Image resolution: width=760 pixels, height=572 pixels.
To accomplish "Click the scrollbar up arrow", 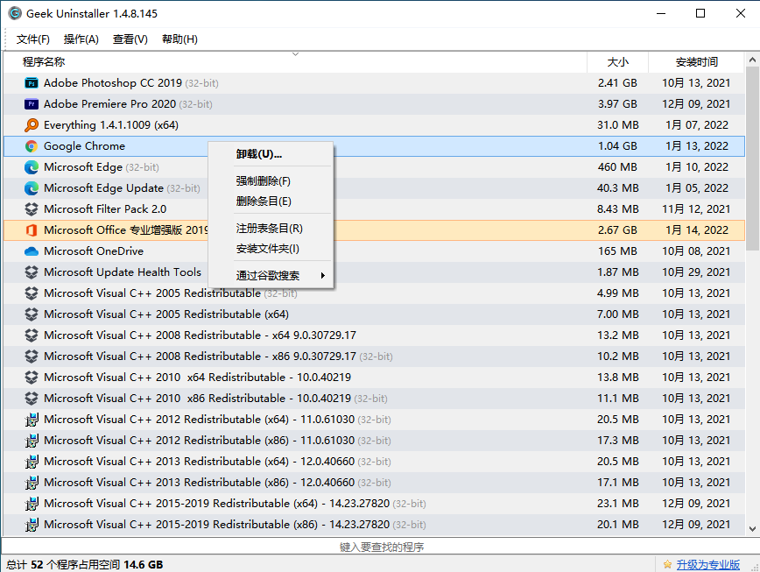I will pos(752,60).
